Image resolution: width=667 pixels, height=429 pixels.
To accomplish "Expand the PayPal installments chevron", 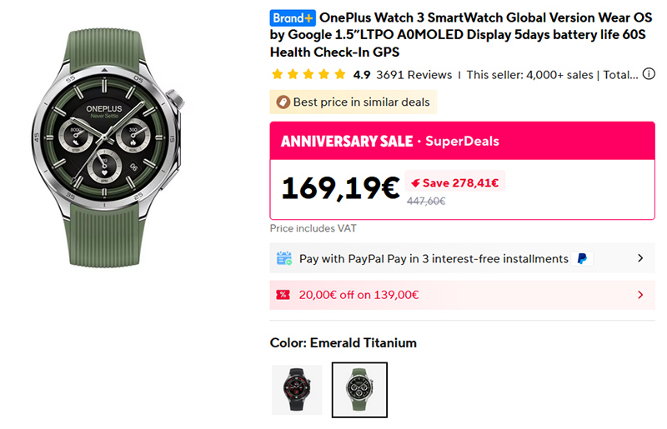I will tap(640, 258).
